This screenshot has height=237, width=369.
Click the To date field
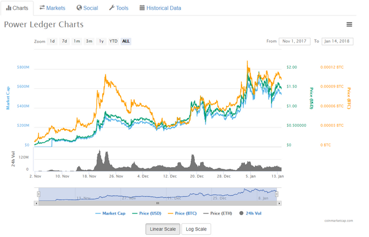click(x=337, y=41)
